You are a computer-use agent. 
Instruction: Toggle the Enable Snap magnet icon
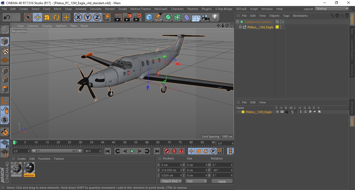pos(5,132)
